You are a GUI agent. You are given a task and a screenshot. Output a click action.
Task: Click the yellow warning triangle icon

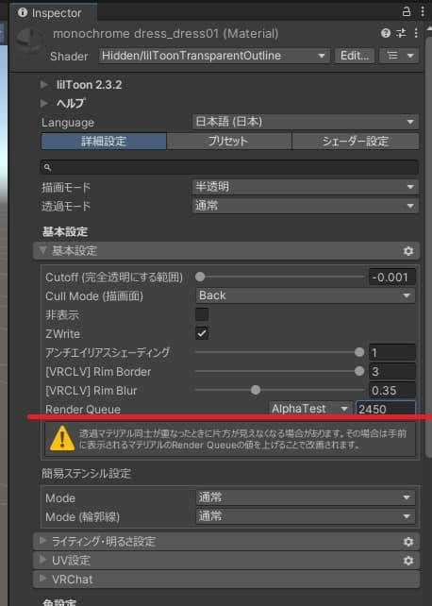62,439
